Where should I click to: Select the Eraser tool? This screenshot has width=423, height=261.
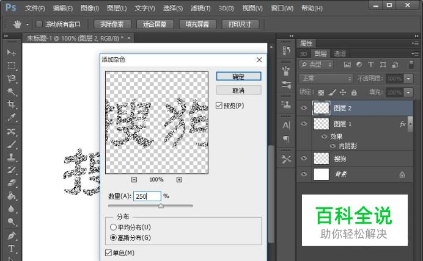tap(11, 183)
